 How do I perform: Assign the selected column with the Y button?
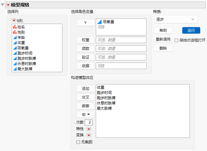[x=86, y=22]
